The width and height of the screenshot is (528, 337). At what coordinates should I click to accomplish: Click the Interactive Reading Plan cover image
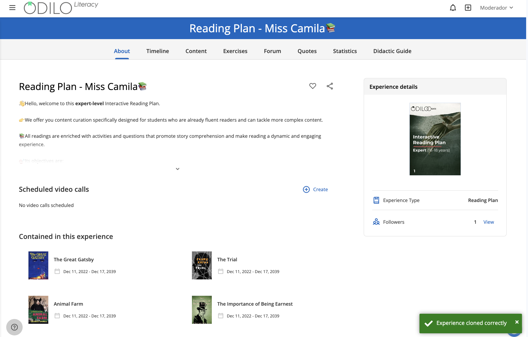point(435,139)
